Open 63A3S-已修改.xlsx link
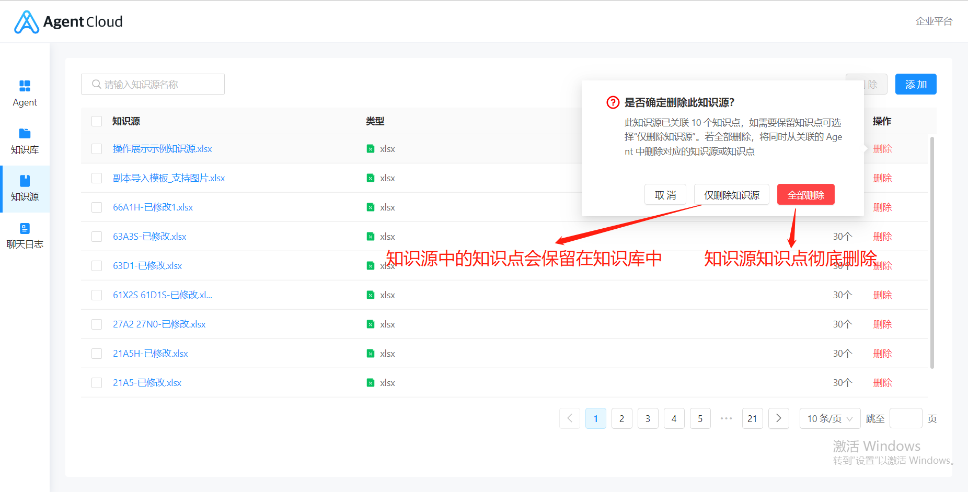The height and width of the screenshot is (492, 968). click(x=149, y=237)
